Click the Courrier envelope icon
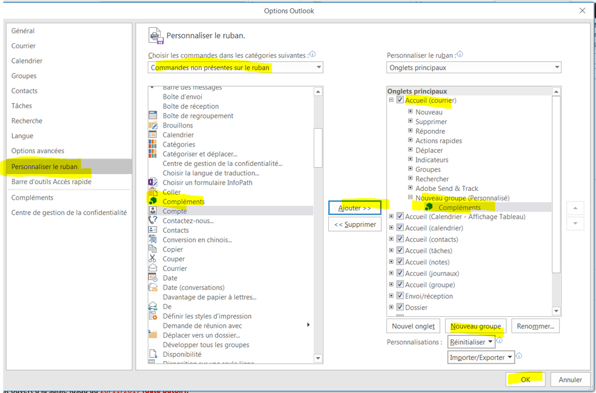Screen dimensions: 596x393 point(153,268)
